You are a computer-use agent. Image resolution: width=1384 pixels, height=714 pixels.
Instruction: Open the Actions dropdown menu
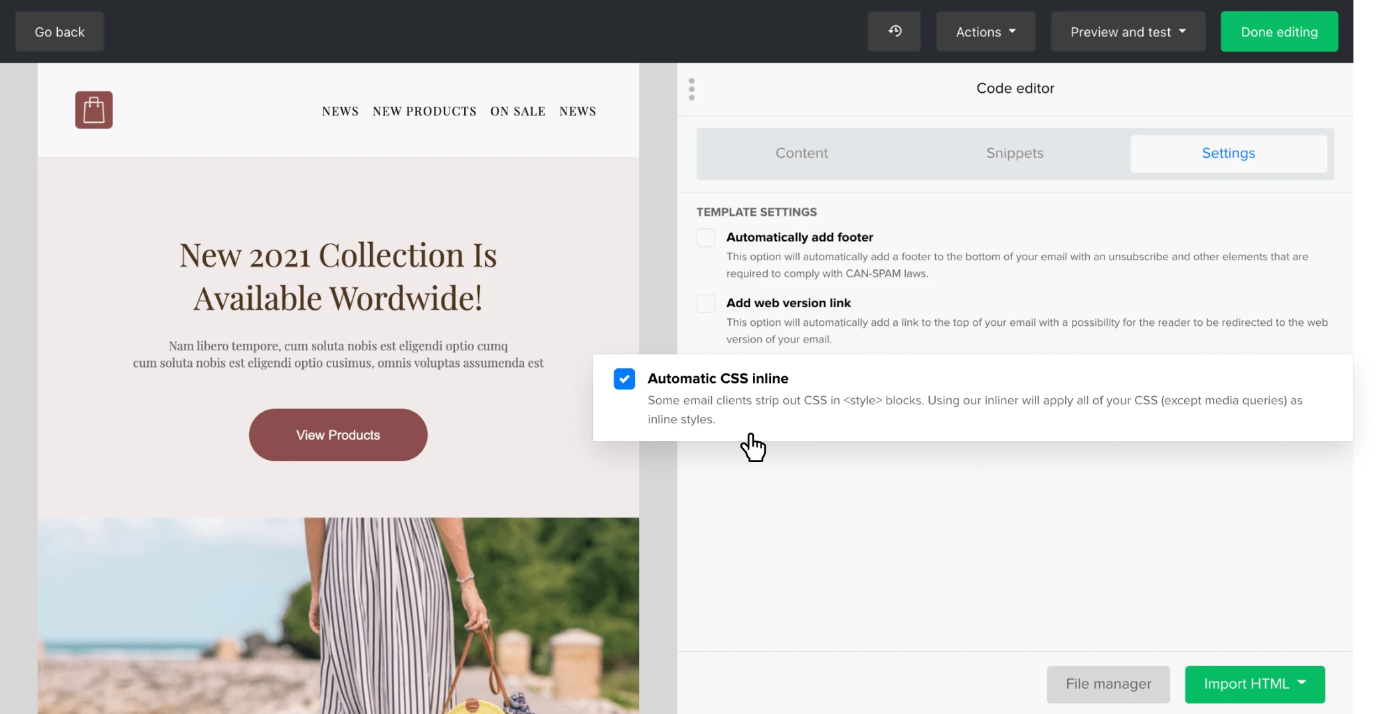pyautogui.click(x=985, y=32)
